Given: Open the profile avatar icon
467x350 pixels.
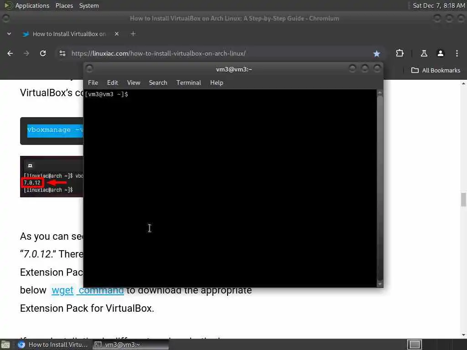Looking at the screenshot, I should coord(441,53).
